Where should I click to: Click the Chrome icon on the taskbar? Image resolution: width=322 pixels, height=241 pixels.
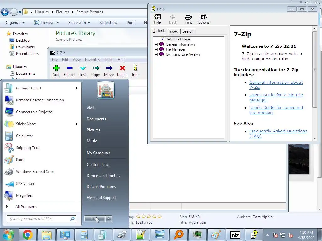click(28, 235)
